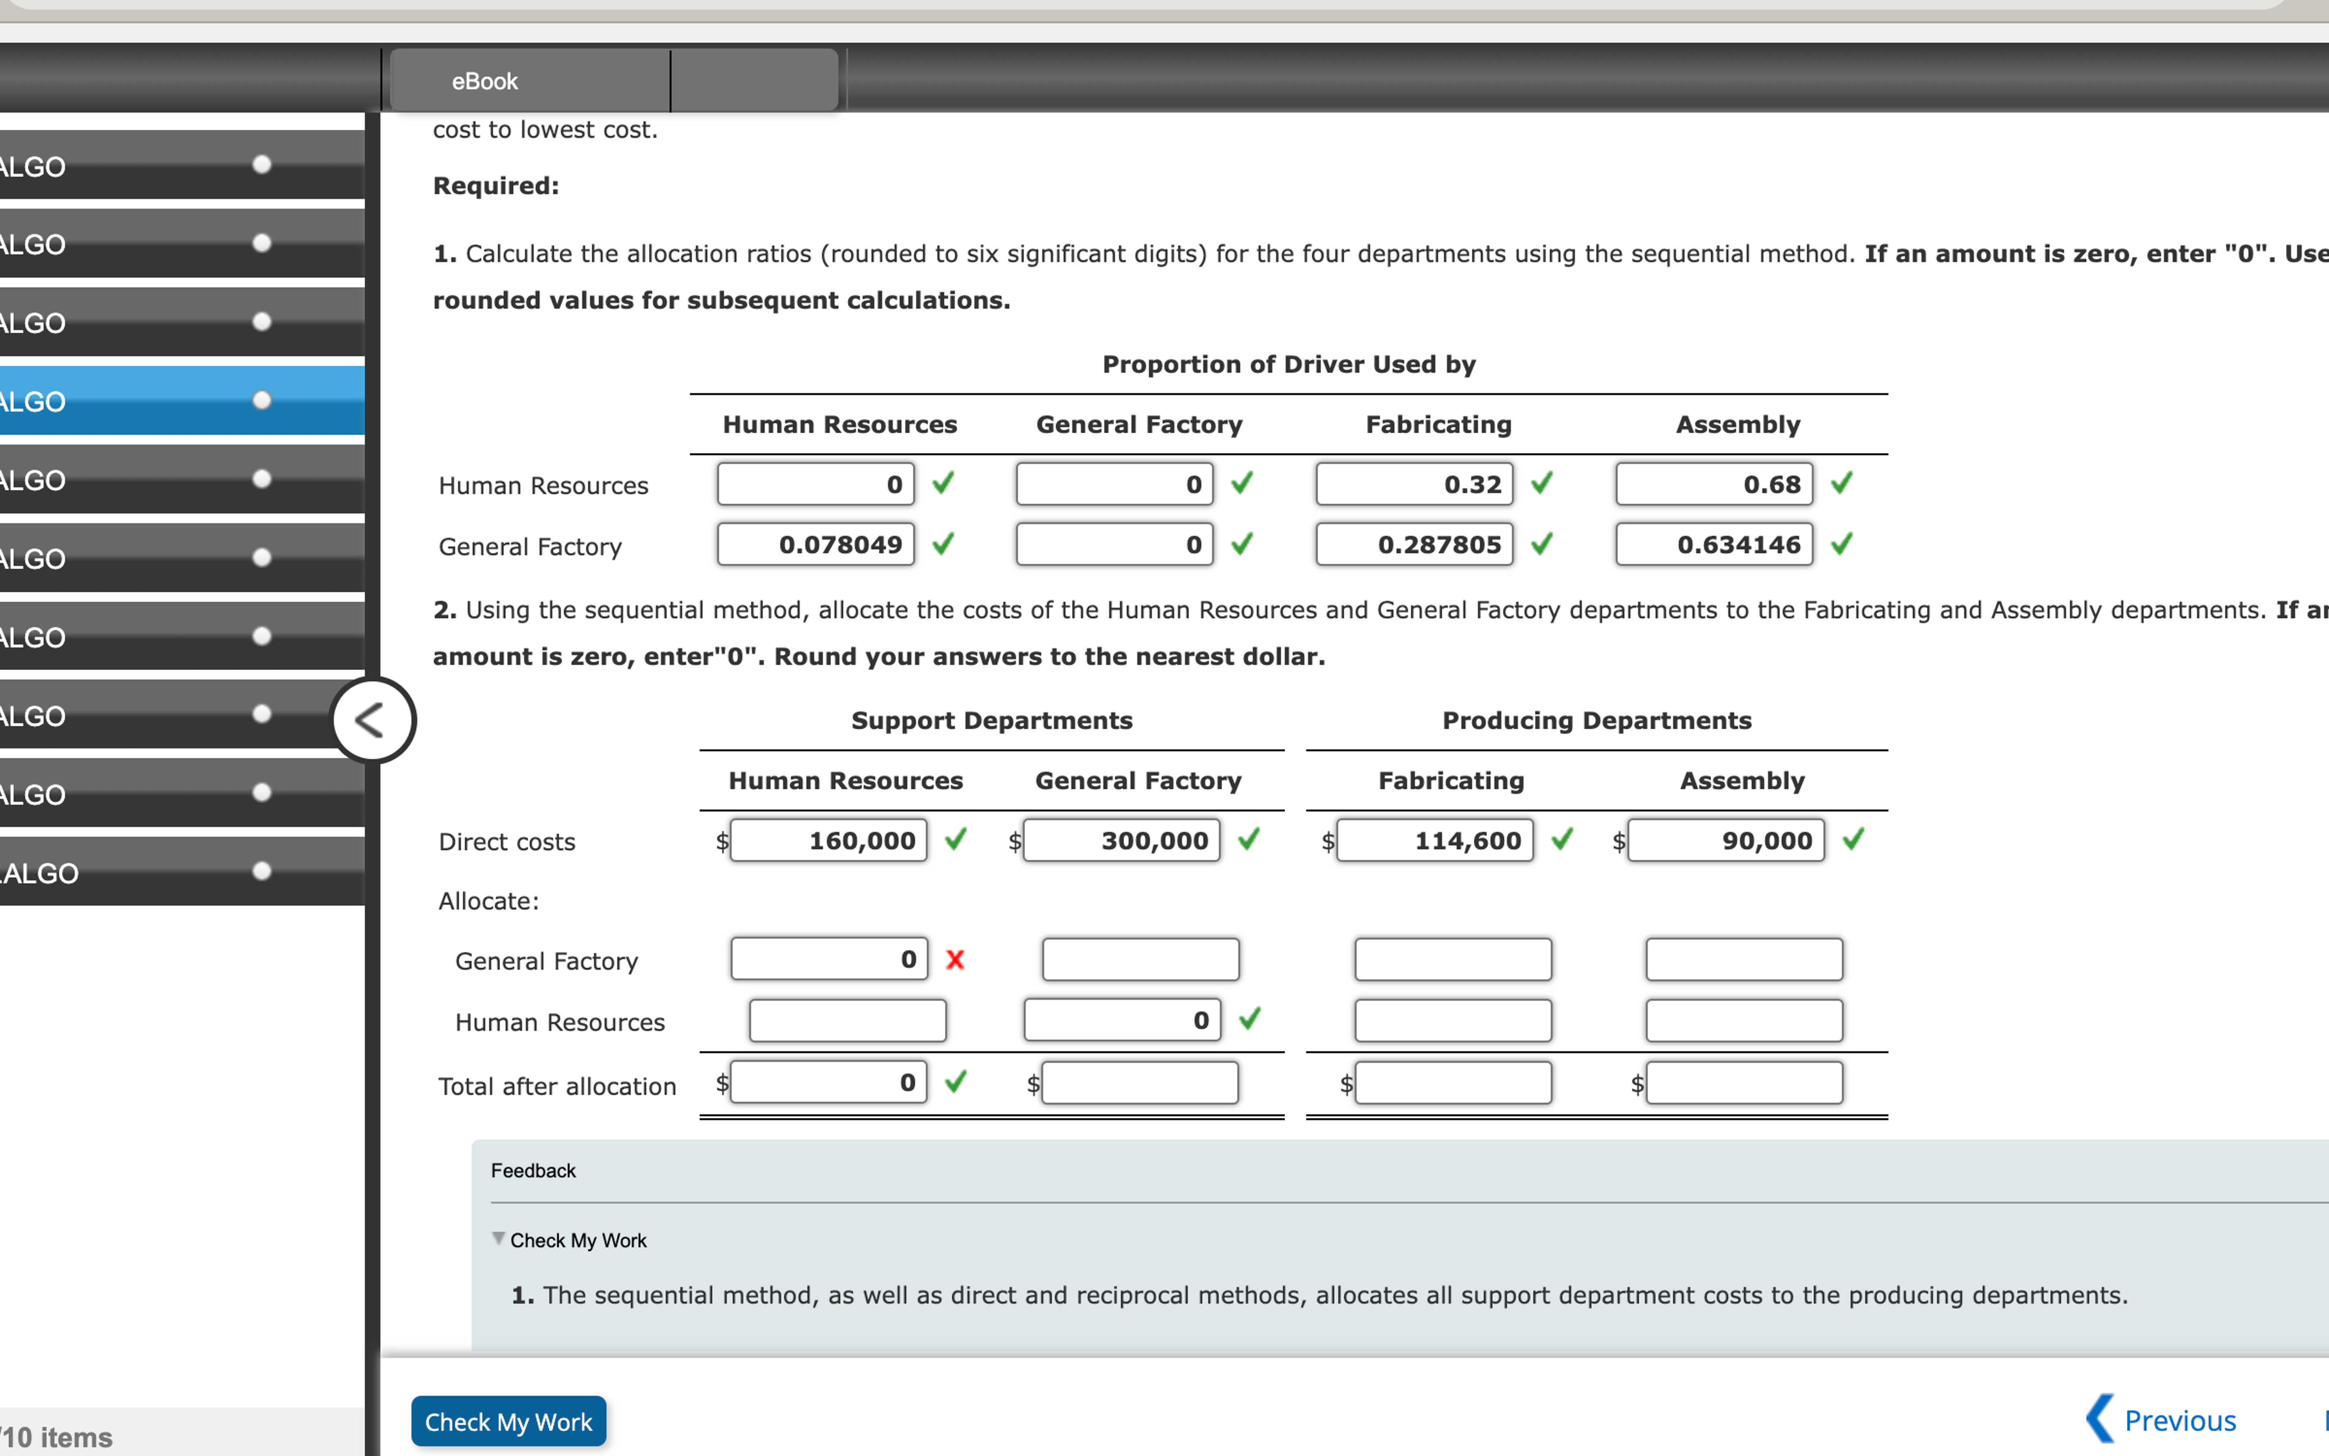
Task: Click the Previous navigation arrow icon
Action: coord(2101,1420)
